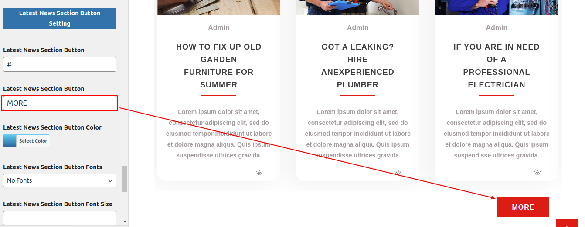The width and height of the screenshot is (585, 227).
Task: Click the button URL field containing #
Action: (60, 64)
